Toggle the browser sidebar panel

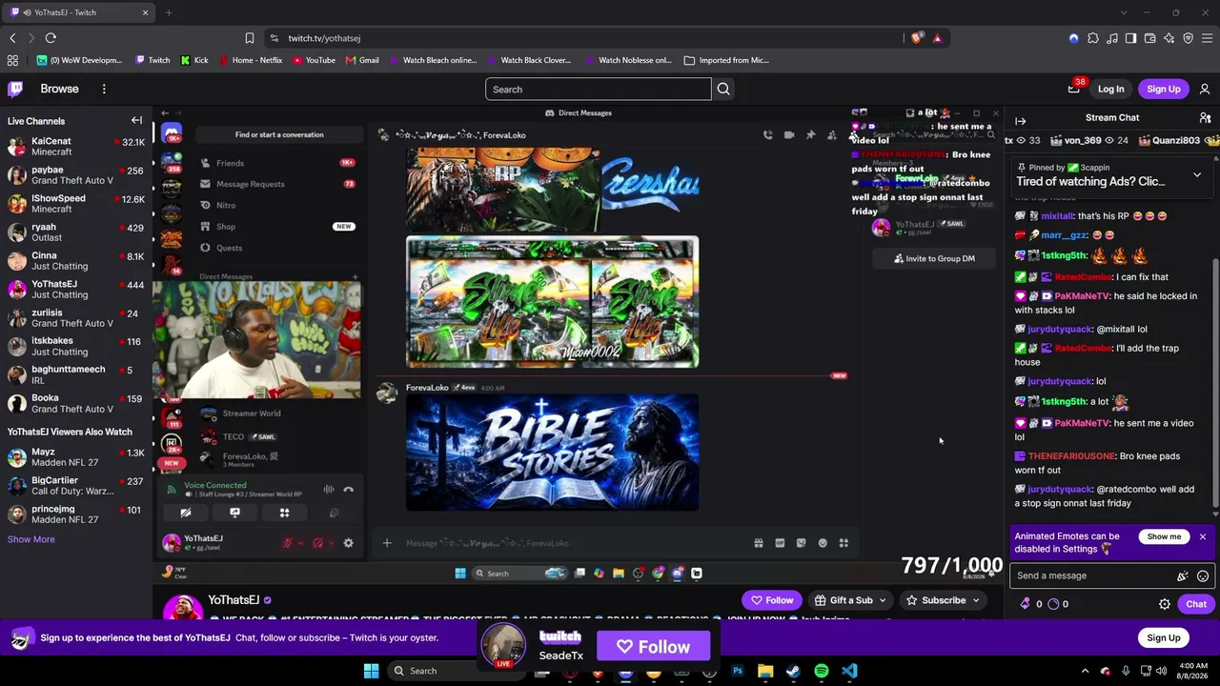[1130, 38]
